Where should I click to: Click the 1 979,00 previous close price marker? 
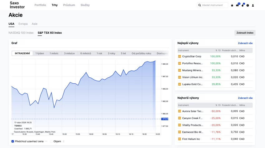pos(165,119)
